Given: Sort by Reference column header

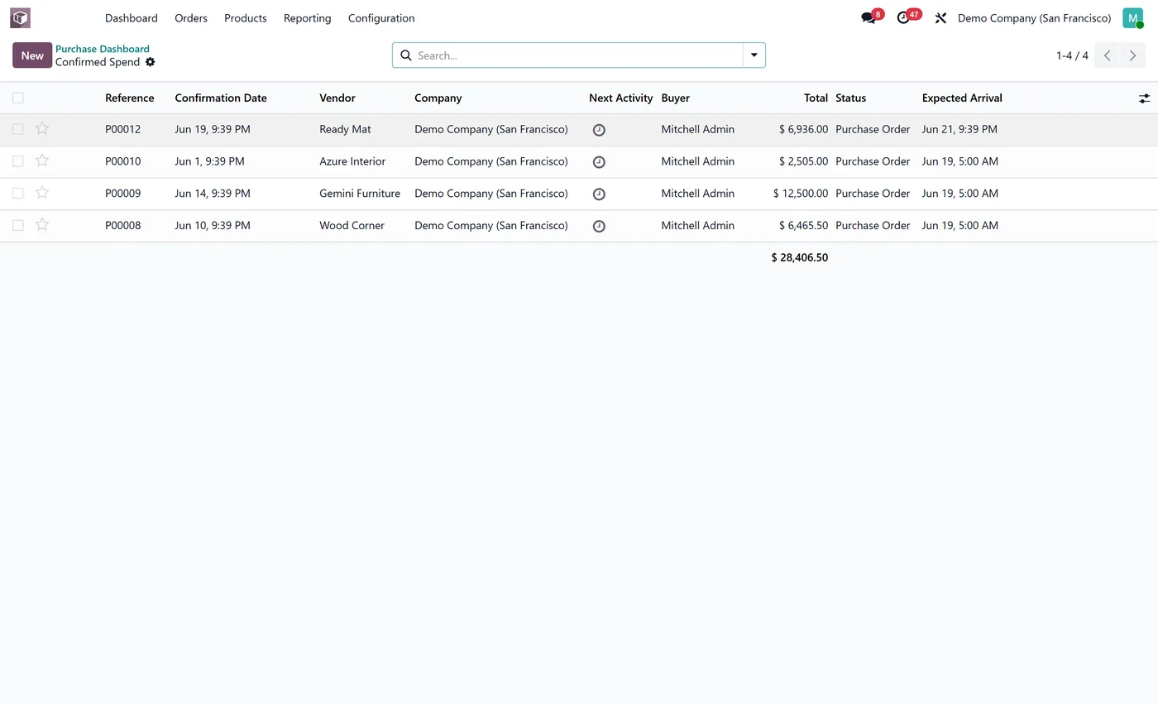Looking at the screenshot, I should coord(130,98).
